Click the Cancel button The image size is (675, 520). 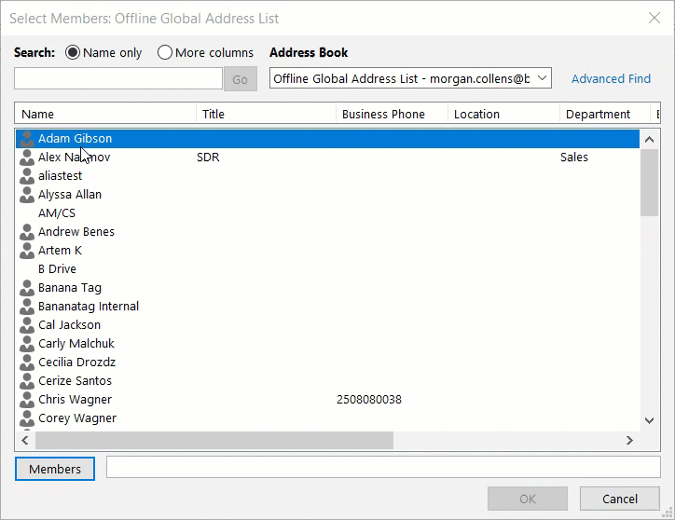[619, 499]
